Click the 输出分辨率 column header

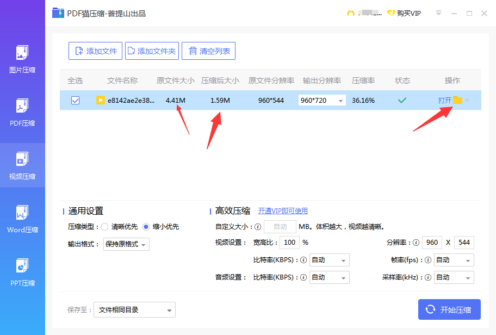[x=322, y=80]
